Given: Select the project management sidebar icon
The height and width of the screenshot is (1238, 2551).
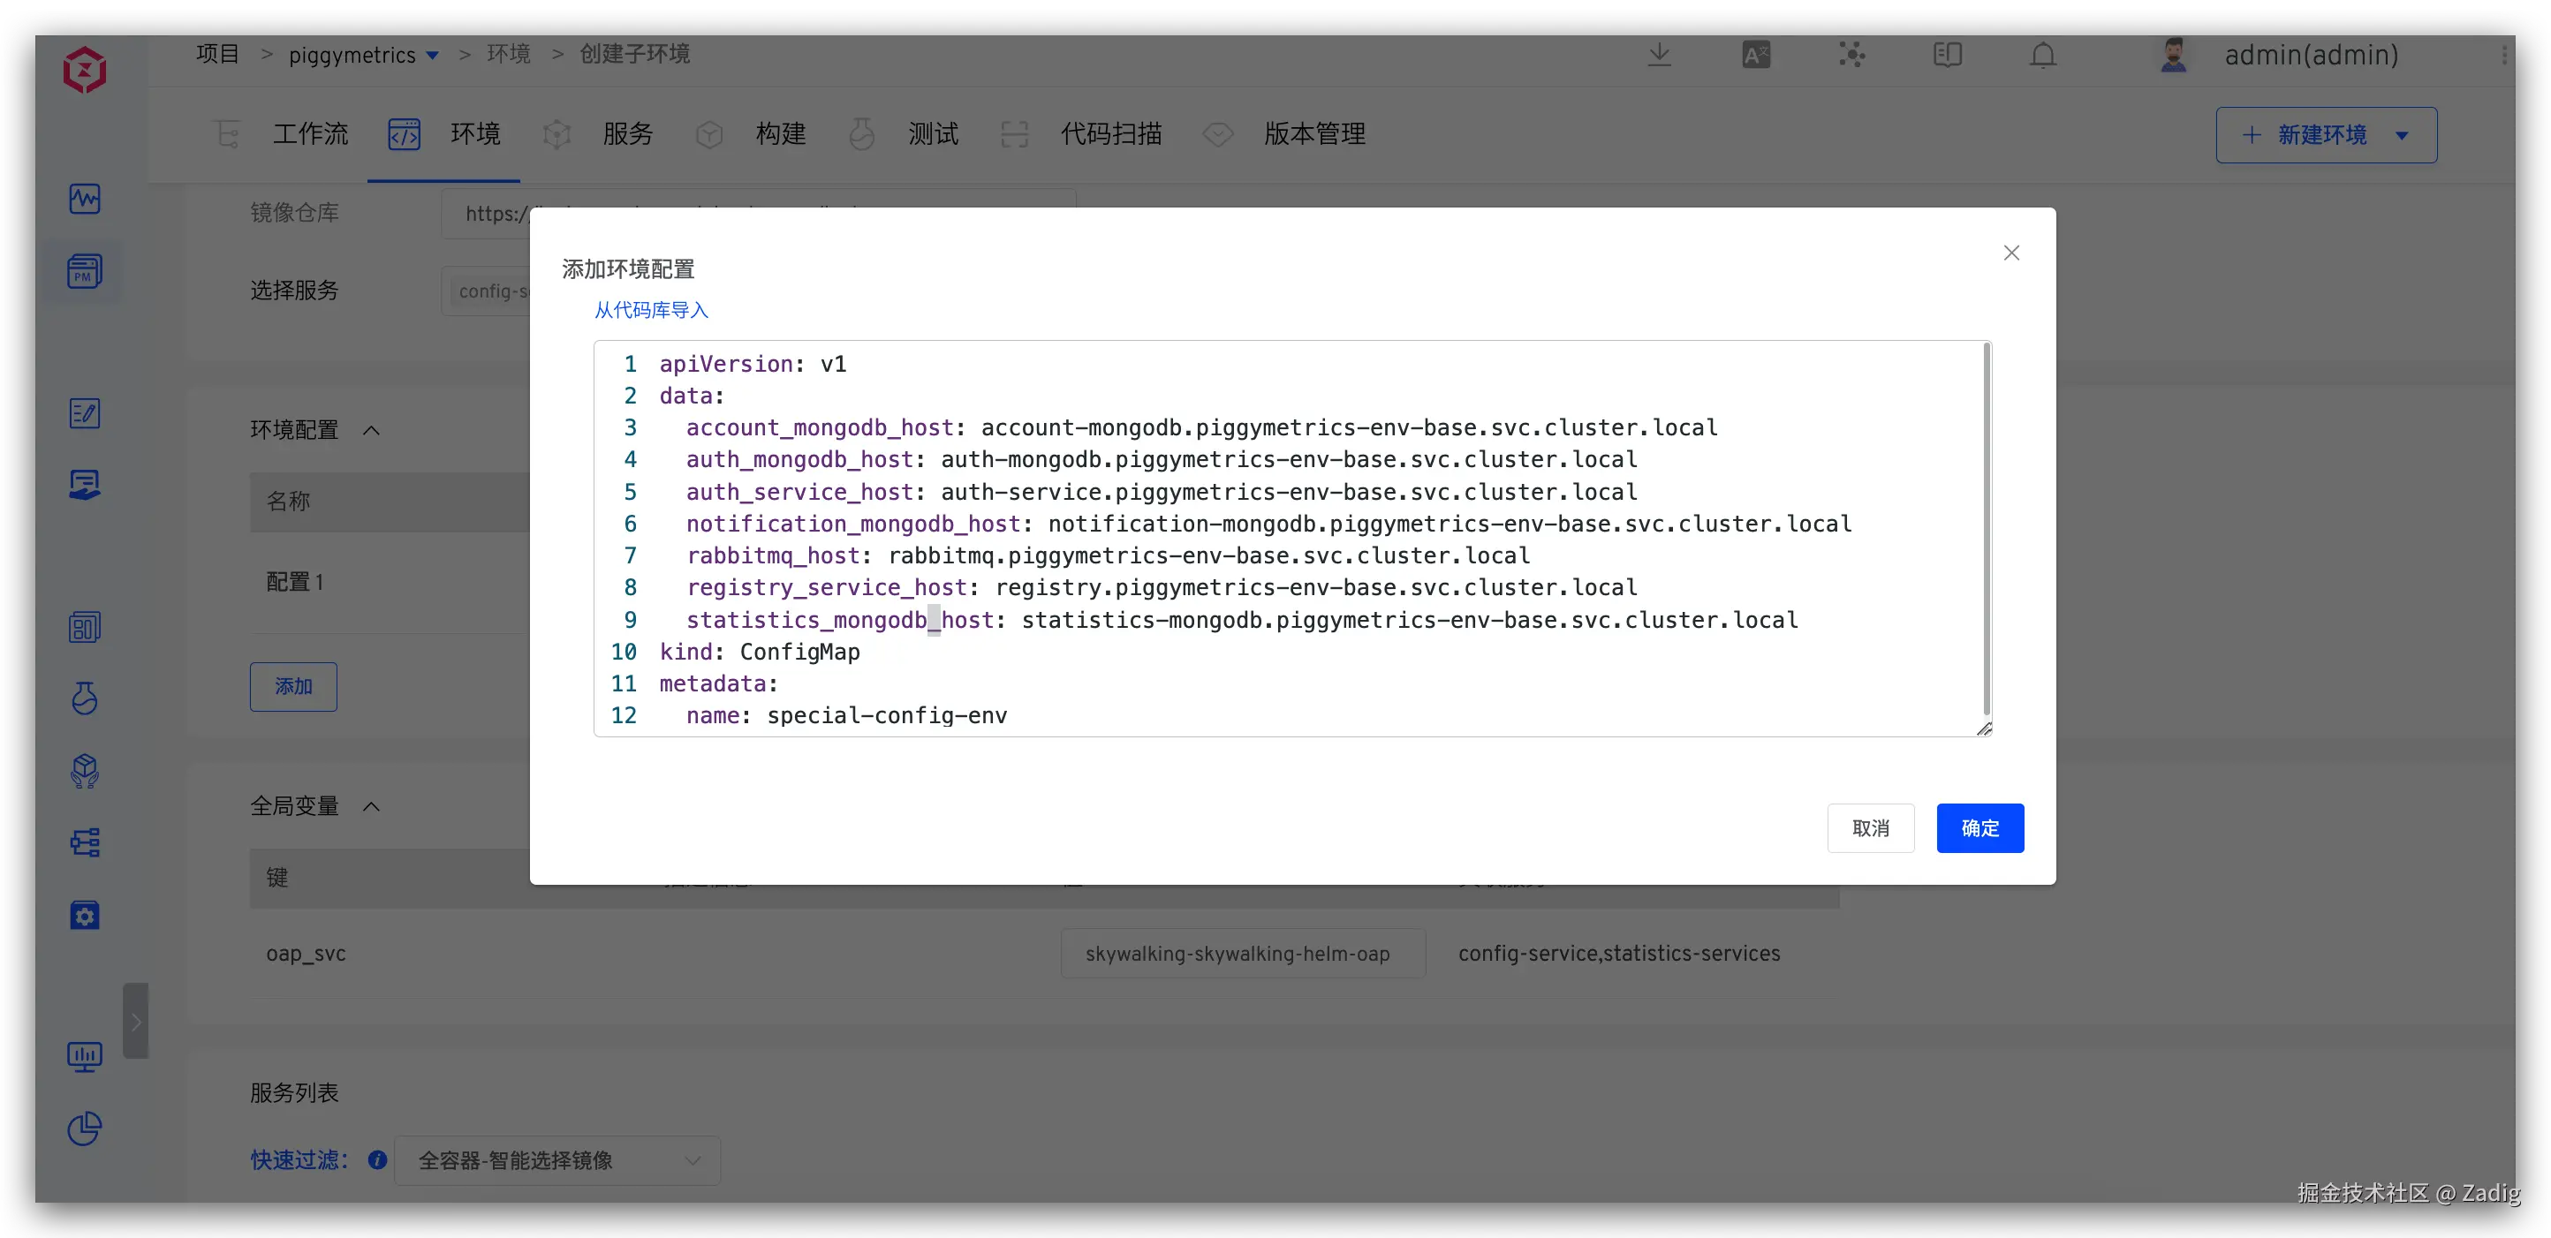Looking at the screenshot, I should pos(85,271).
